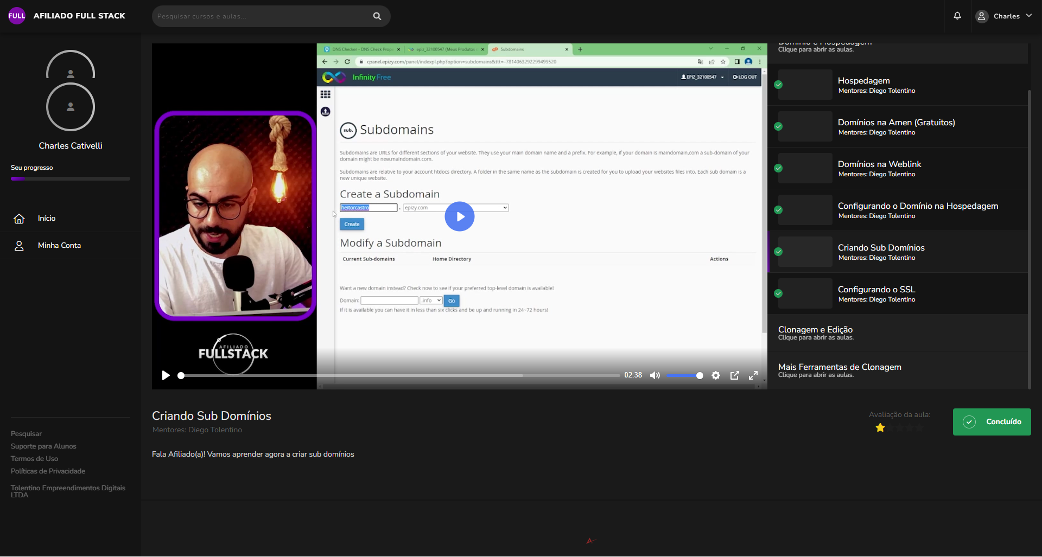Open video settings gear icon
1042x557 pixels.
pos(716,375)
